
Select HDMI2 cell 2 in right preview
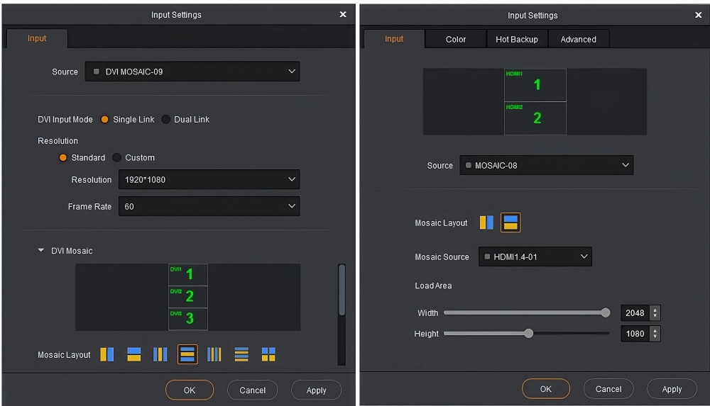click(x=535, y=118)
